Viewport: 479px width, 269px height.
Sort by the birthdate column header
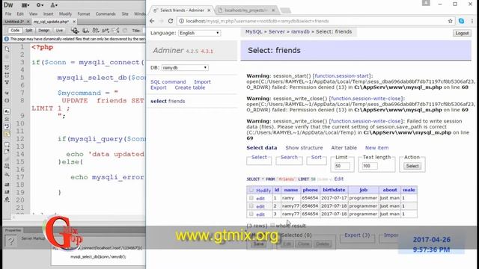pos(334,190)
